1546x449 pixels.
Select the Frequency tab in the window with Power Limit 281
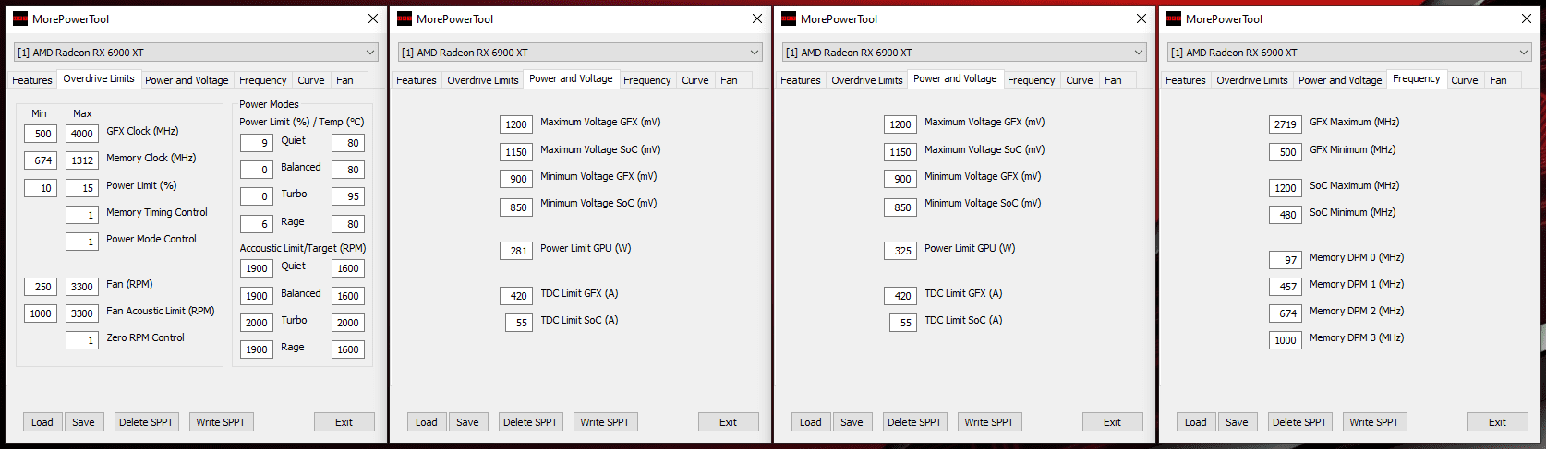coord(646,80)
